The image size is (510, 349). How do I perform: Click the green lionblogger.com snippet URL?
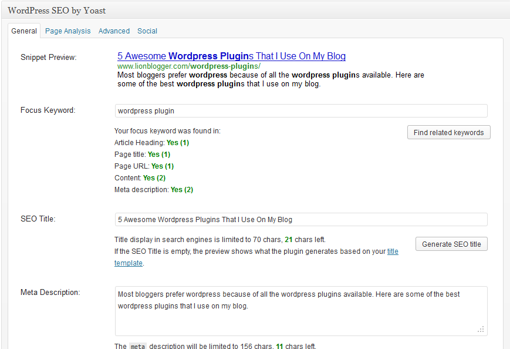pos(188,66)
